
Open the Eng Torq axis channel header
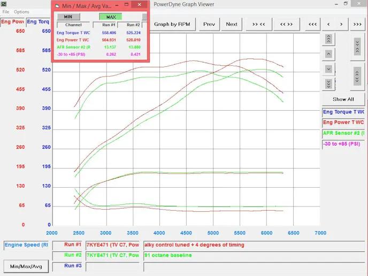click(39, 22)
